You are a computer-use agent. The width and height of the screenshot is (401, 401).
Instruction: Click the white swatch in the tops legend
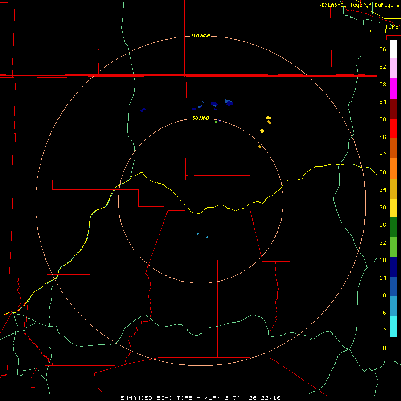(393, 49)
